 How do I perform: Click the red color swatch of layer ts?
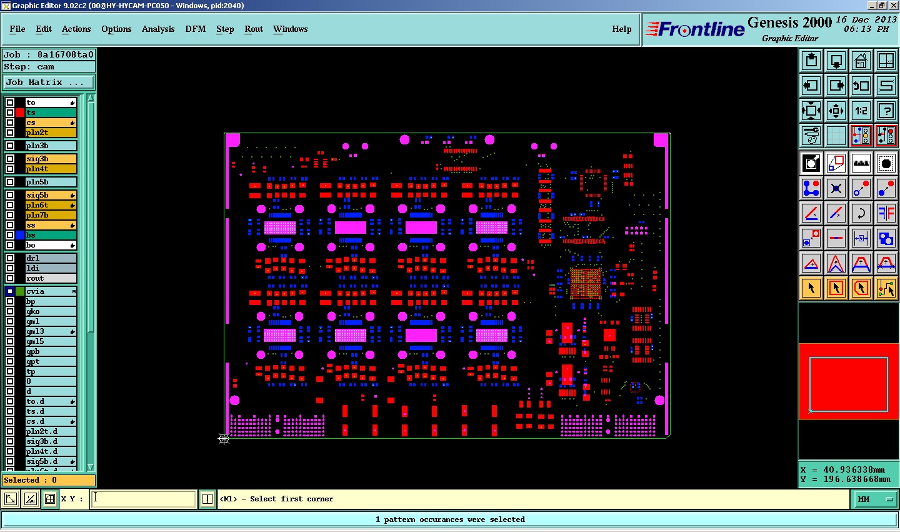(x=20, y=113)
